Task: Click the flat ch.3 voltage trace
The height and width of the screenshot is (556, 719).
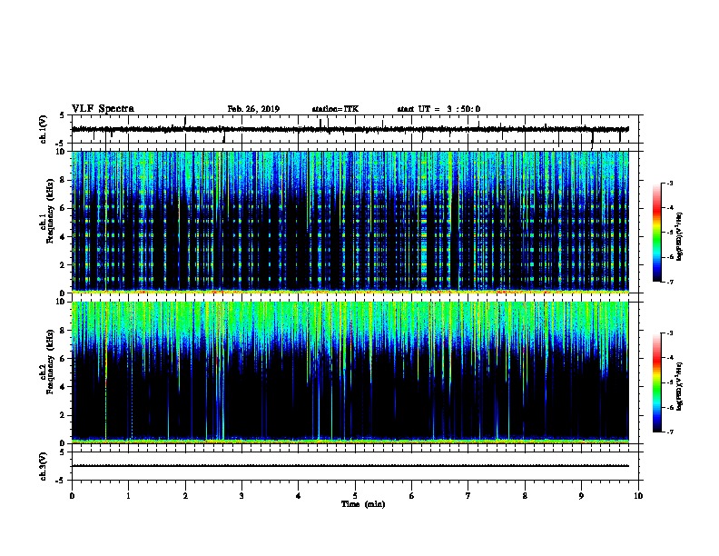Action: pos(350,466)
